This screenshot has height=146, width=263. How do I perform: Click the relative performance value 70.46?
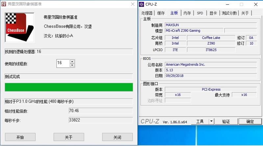pos(101,111)
